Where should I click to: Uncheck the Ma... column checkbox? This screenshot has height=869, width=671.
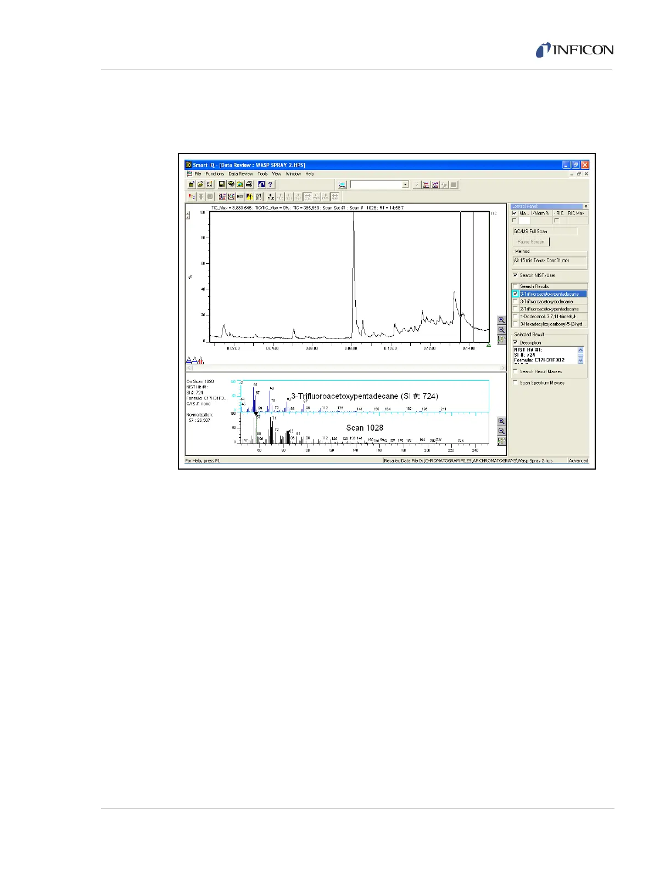tap(515, 213)
